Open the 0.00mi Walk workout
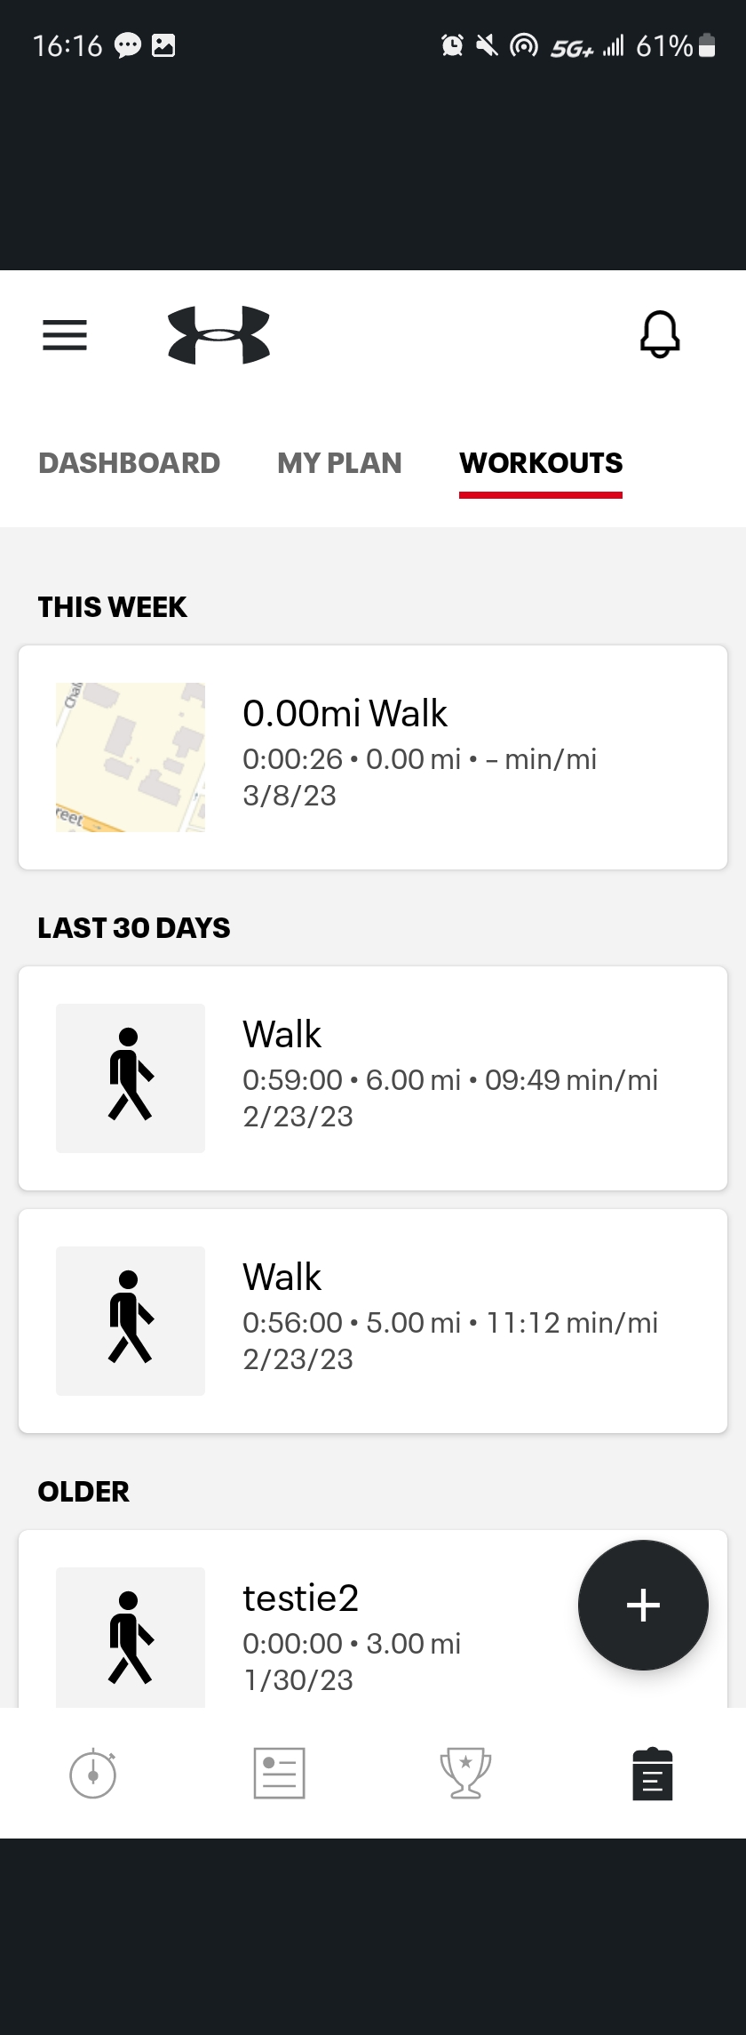This screenshot has width=746, height=2035. pyautogui.click(x=373, y=757)
